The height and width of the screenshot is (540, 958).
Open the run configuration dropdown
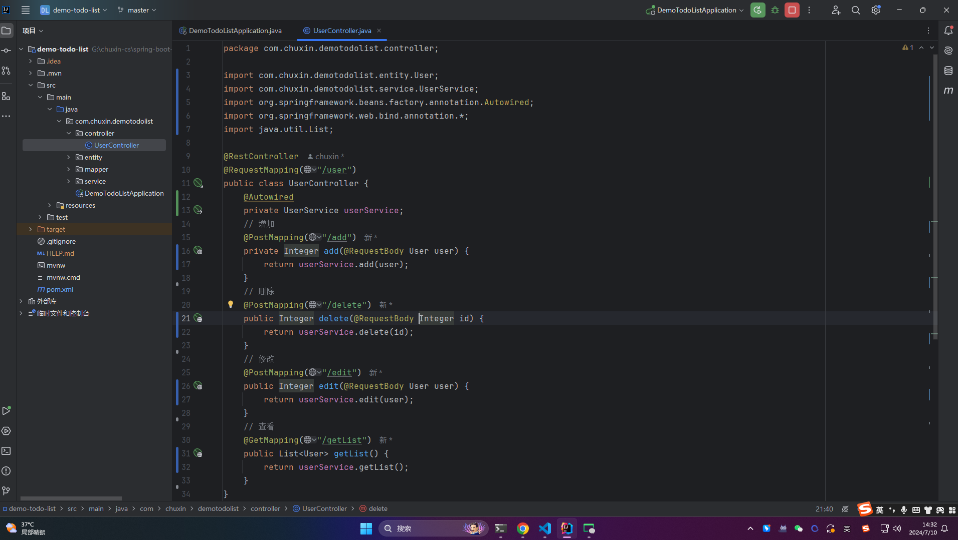coord(695,10)
